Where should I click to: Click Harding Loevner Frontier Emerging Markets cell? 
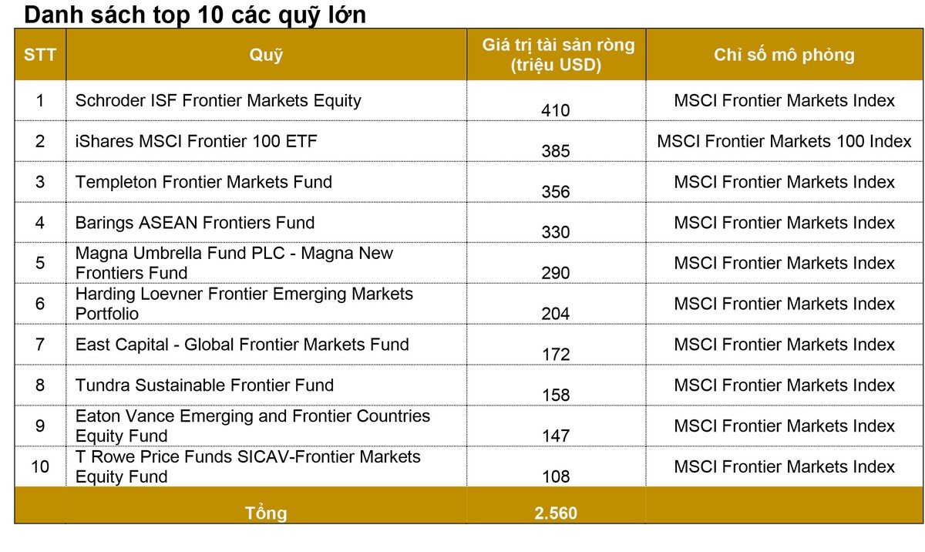click(244, 304)
